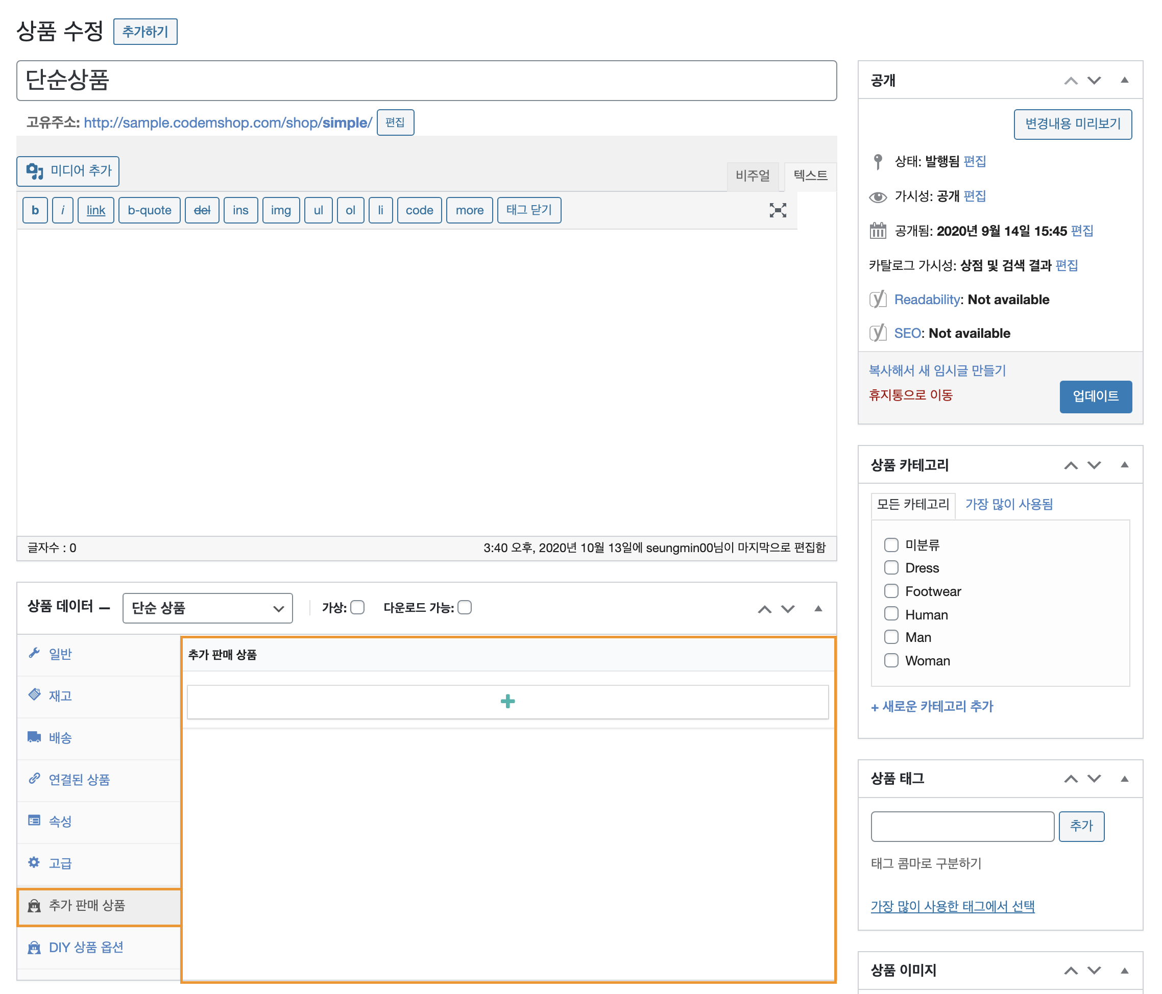Click the product tag input field
The width and height of the screenshot is (1162, 994).
pos(962,826)
